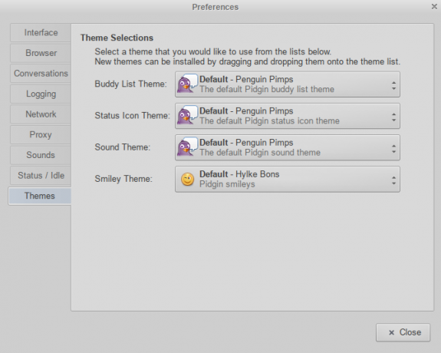Click 'The default Pidgin status icon theme' text
The image size is (441, 353).
269,120
